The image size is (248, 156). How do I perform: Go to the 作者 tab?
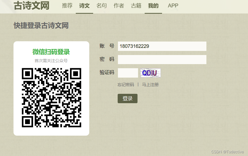pyautogui.click(x=119, y=6)
